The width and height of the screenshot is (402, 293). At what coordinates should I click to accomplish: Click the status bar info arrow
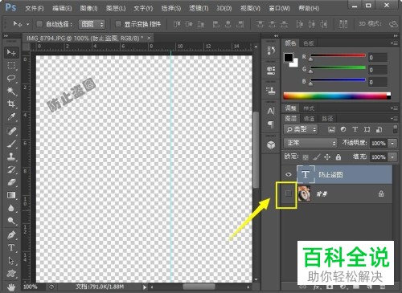(145, 287)
